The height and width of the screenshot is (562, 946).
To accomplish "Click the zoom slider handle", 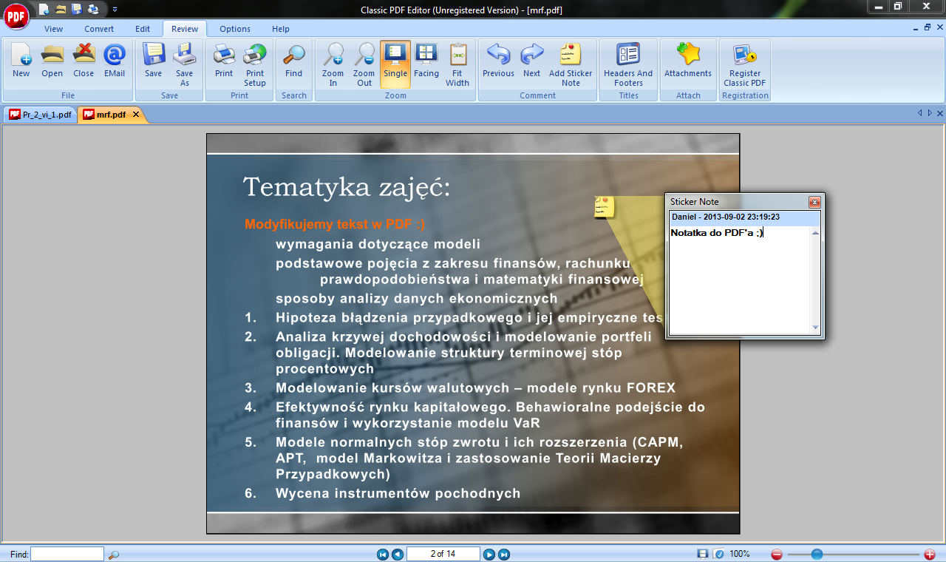I will tap(817, 554).
